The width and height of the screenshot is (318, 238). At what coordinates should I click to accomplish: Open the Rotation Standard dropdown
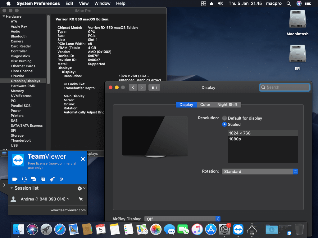(260, 171)
